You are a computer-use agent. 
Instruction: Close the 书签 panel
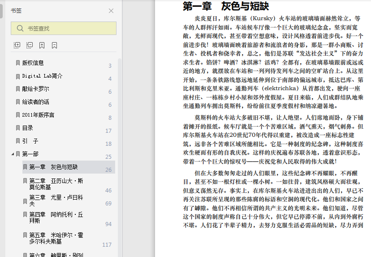[x=111, y=11]
